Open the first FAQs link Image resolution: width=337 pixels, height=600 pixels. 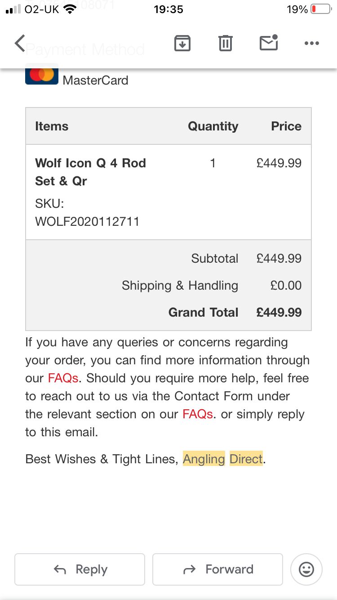[63, 378]
